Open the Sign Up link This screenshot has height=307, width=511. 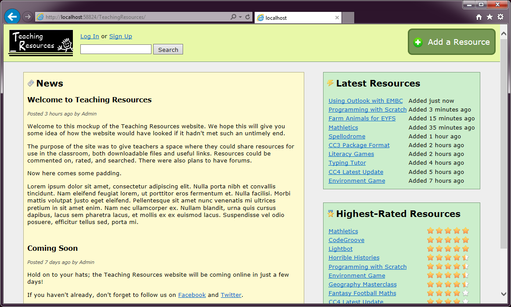(x=121, y=36)
